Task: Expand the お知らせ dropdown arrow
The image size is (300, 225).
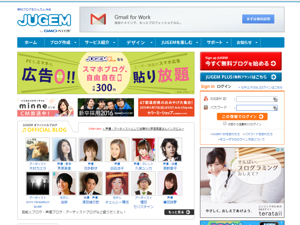Action: coord(256,42)
